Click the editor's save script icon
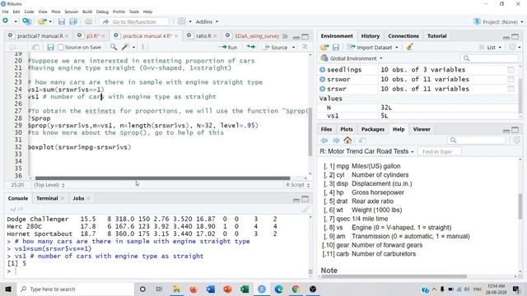Image resolution: width=527 pixels, height=296 pixels. coord(50,48)
